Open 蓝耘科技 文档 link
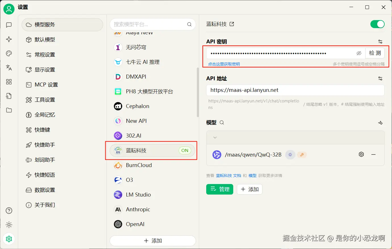The width and height of the screenshot is (392, 249). click(228, 176)
